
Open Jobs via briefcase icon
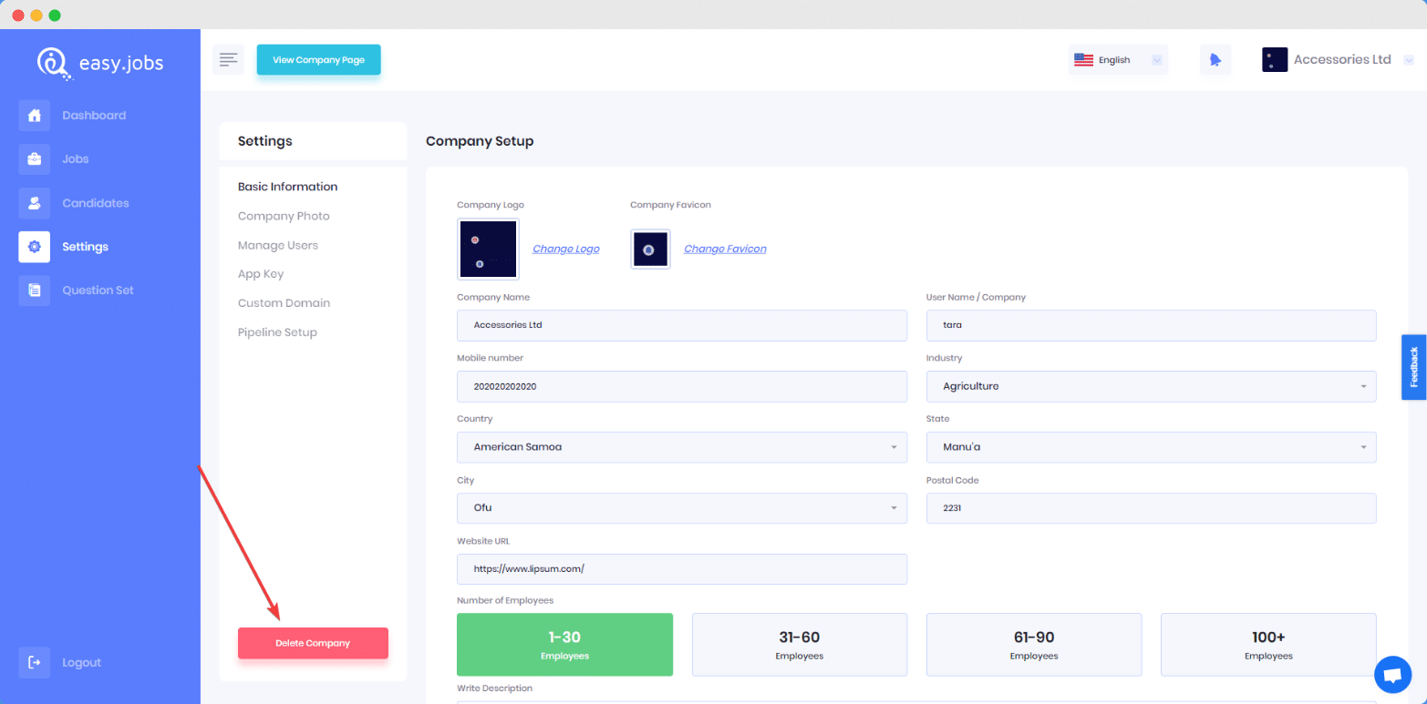click(34, 159)
